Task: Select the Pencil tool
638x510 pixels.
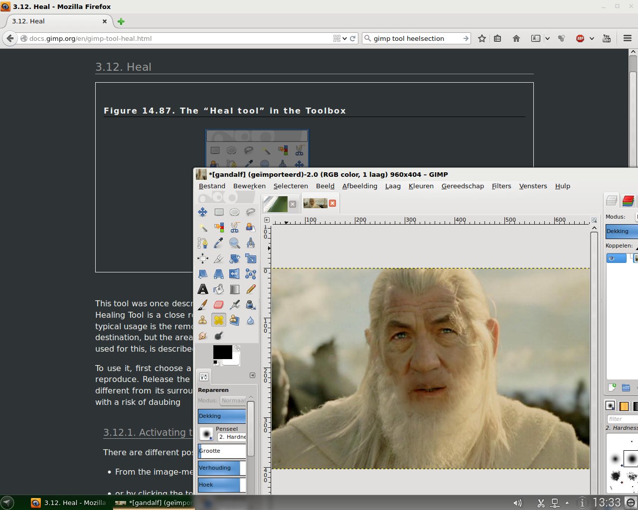Action: (x=250, y=289)
